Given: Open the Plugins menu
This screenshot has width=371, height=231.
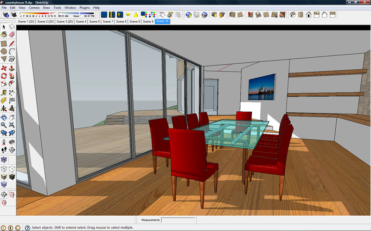Looking at the screenshot, I should point(84,7).
